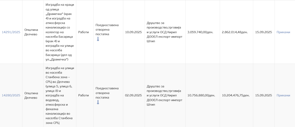Viewport: 295px width, 127px height.
Task: Click Прикажи for contract 14291/2025
Action: [x=283, y=32]
